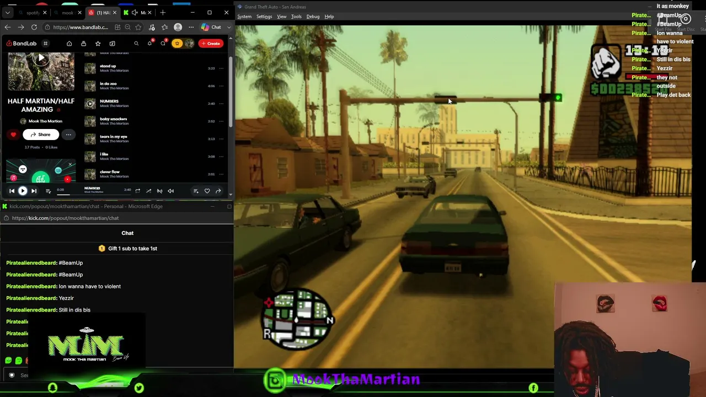Image resolution: width=706 pixels, height=397 pixels.
Task: Switch to the Kick browser tab
Action: 138,13
